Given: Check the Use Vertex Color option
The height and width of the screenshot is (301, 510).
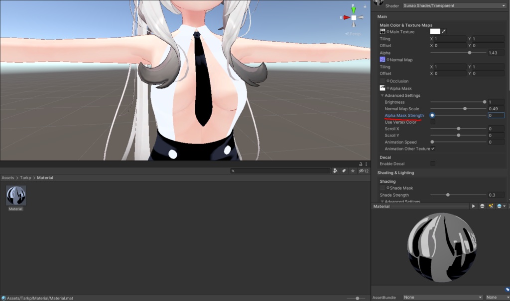Looking at the screenshot, I should pos(432,122).
